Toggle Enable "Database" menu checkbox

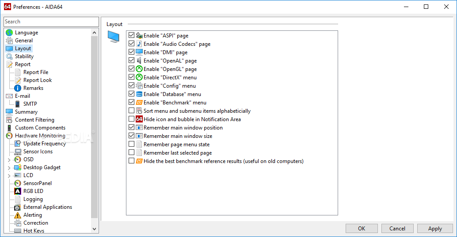[131, 94]
